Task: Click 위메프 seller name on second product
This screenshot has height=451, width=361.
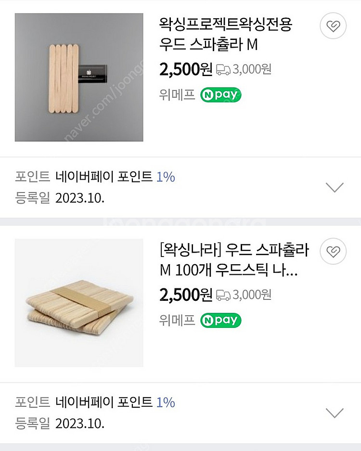Action: point(177,320)
